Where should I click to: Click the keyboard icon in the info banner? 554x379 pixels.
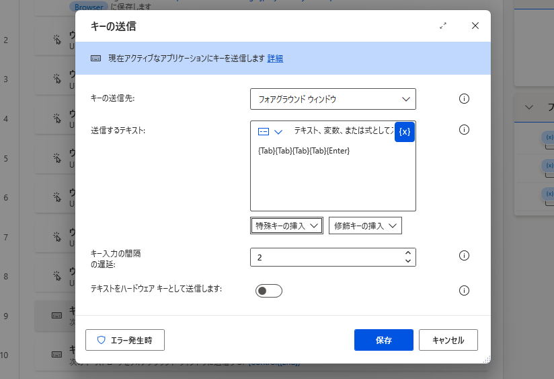(x=95, y=59)
